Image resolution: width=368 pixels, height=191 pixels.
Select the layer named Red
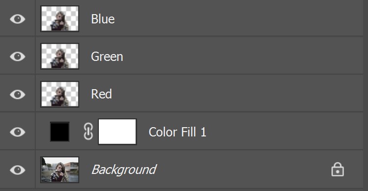point(101,94)
